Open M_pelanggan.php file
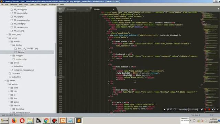The height and width of the screenshot is (124, 220). 22,20
